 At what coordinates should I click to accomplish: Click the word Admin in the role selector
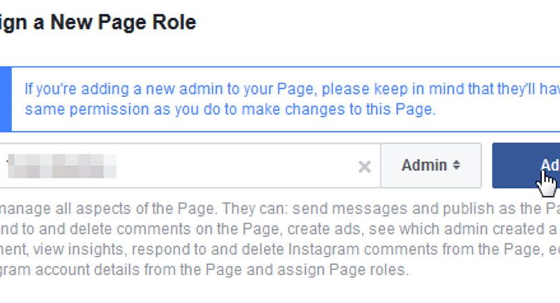424,165
